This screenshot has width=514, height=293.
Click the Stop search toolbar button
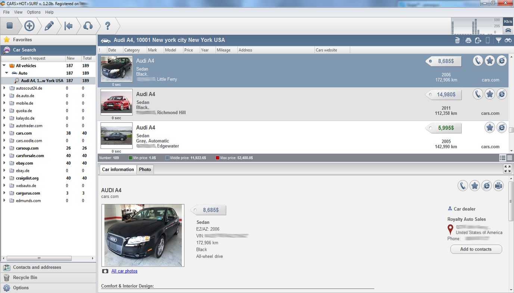tap(10, 26)
